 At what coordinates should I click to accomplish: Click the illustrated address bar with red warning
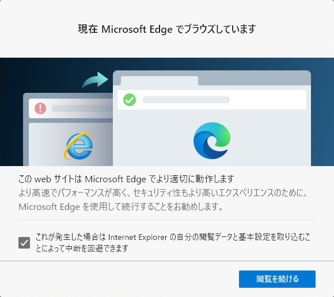click(71, 108)
